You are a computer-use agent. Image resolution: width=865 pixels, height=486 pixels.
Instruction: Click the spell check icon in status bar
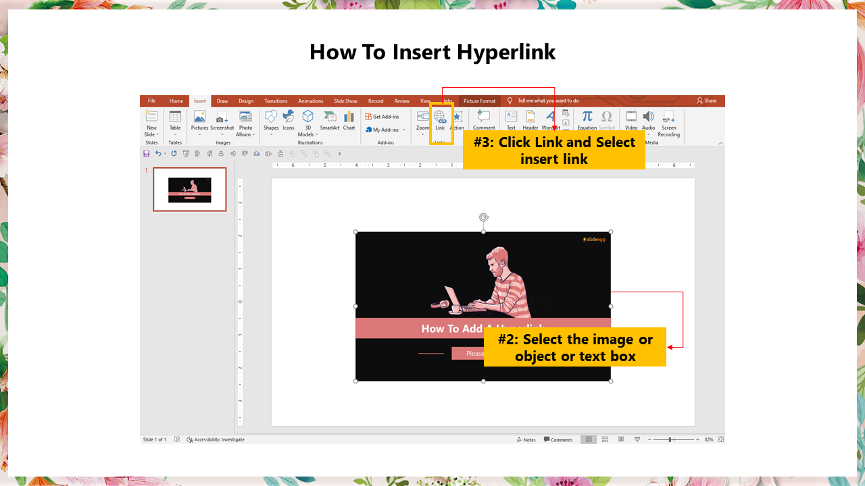(x=177, y=439)
